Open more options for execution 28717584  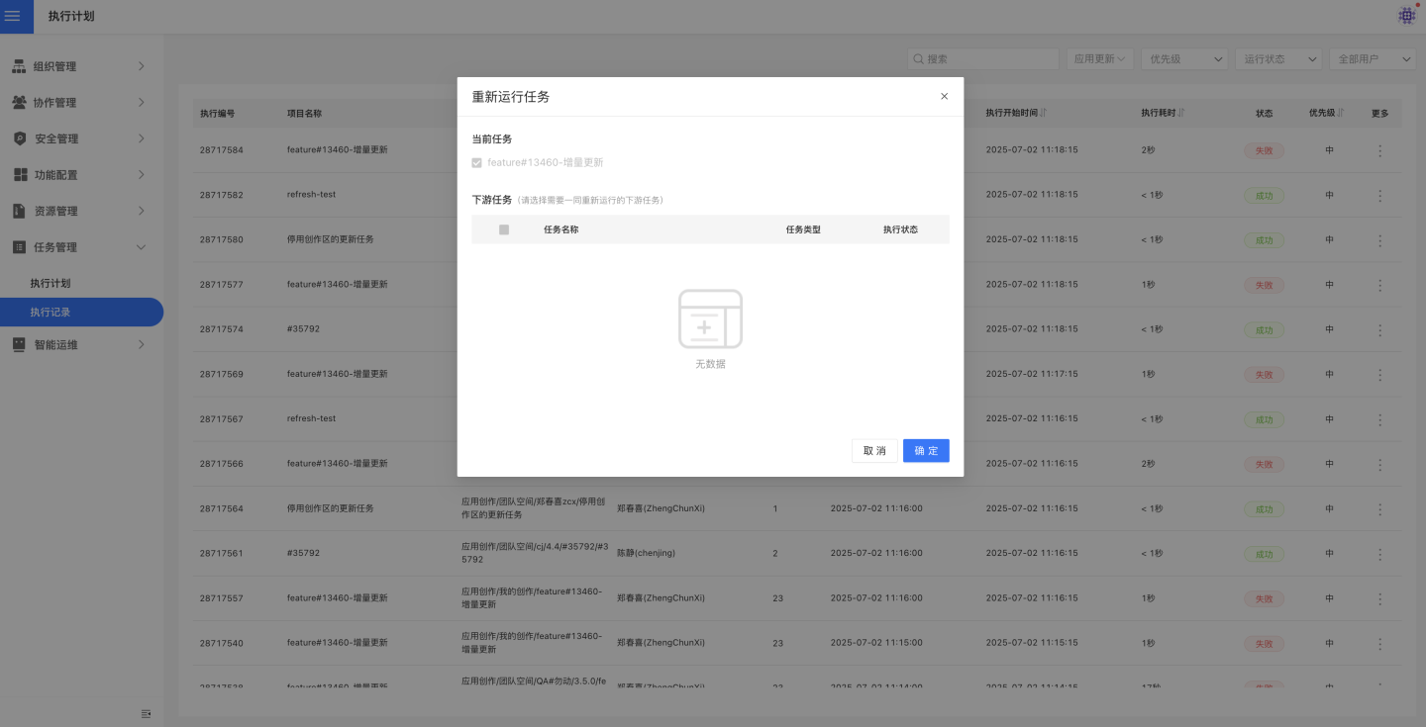point(1379,151)
